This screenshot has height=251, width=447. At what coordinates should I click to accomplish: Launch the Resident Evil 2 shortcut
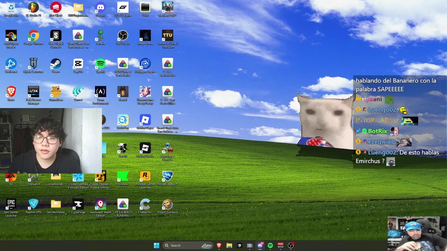point(168,9)
